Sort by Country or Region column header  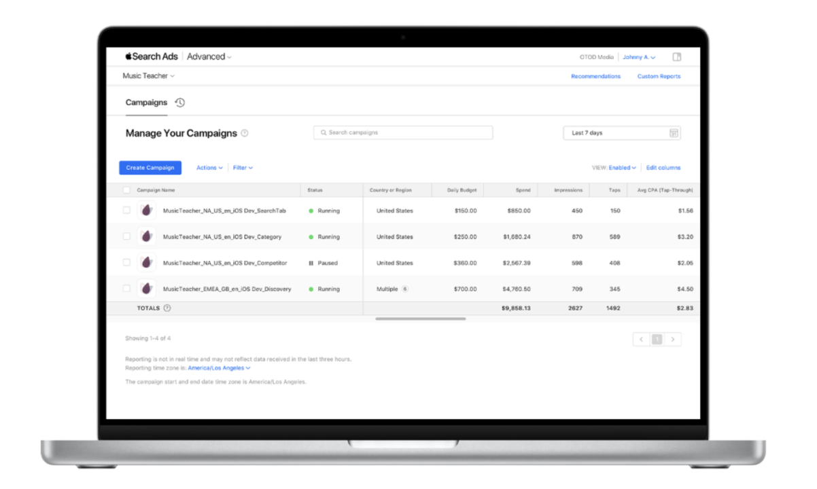[x=391, y=190]
